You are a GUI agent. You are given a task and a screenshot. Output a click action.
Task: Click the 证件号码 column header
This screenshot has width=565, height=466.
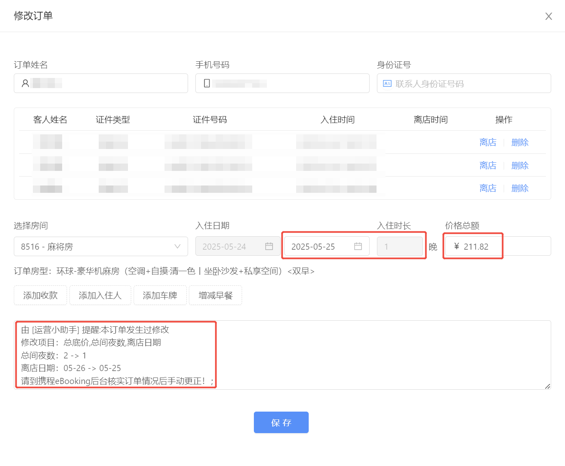pyautogui.click(x=210, y=120)
